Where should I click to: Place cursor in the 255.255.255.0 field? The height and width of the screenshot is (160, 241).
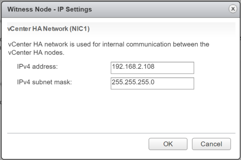pos(152,83)
